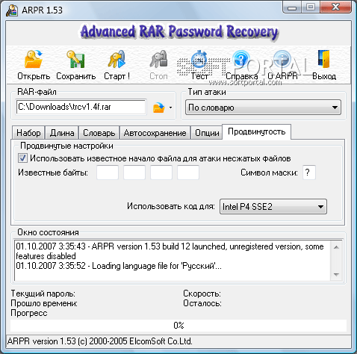Click the Скорость label
Image resolution: width=357 pixels, height=354 pixels.
point(202,294)
